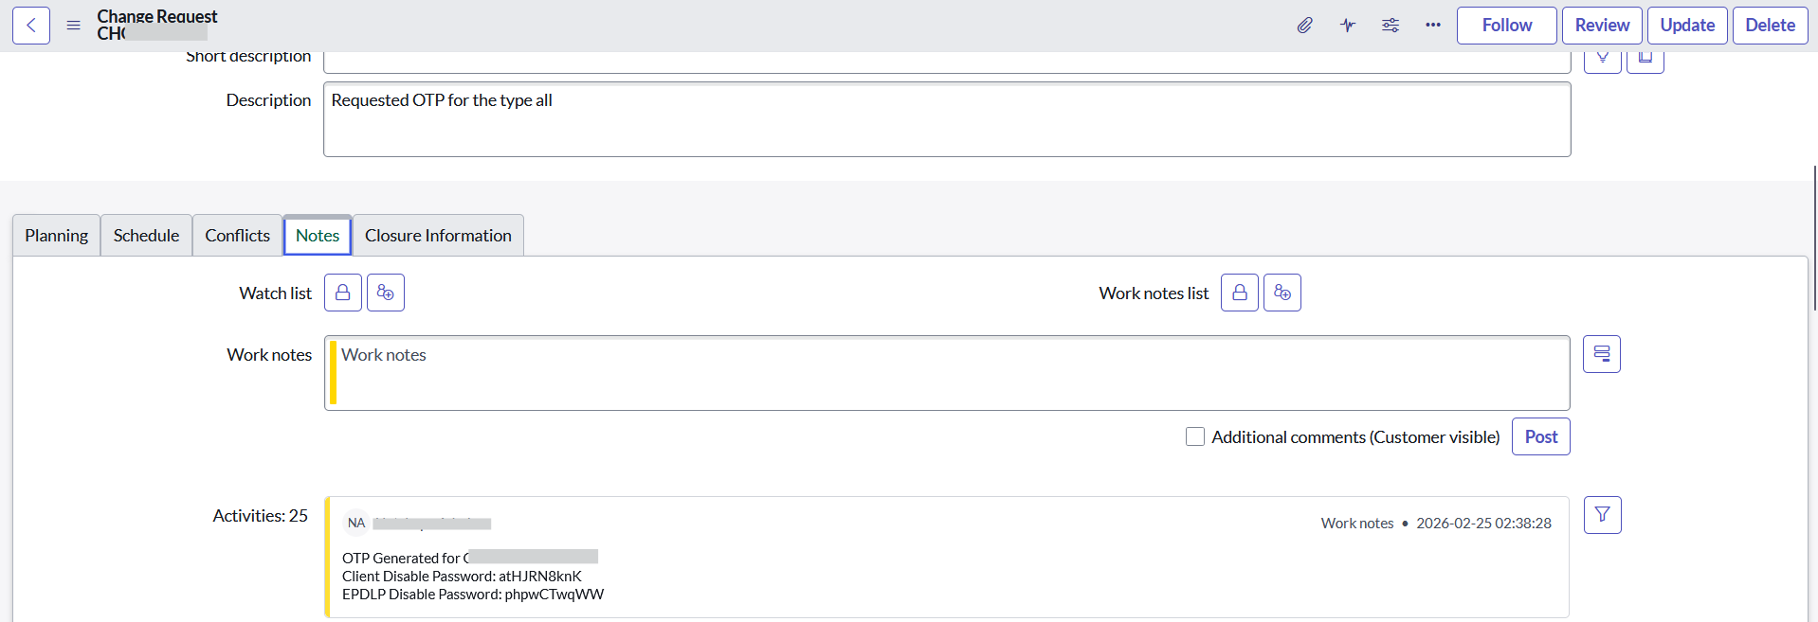The image size is (1818, 622).
Task: Switch to the Planning tab
Action: (x=57, y=236)
